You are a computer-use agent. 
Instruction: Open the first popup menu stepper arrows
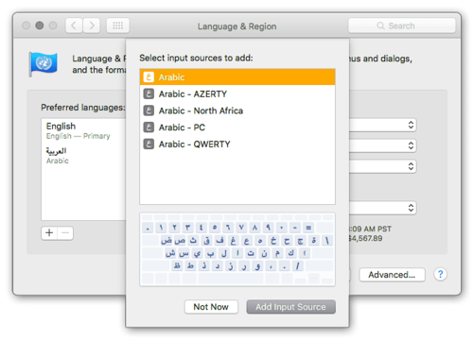coord(411,125)
